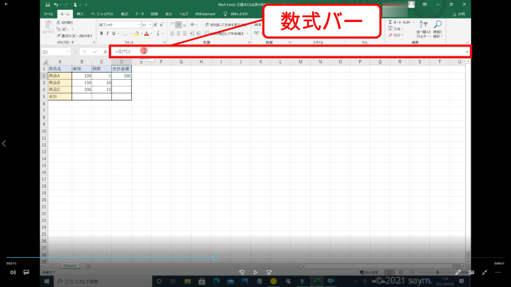
Task: Open the font name dropdown
Action: pos(138,24)
